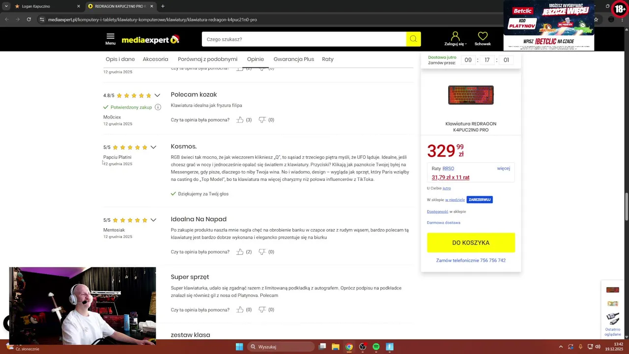Click the 31,79 zł x 11 rat link

(451, 177)
